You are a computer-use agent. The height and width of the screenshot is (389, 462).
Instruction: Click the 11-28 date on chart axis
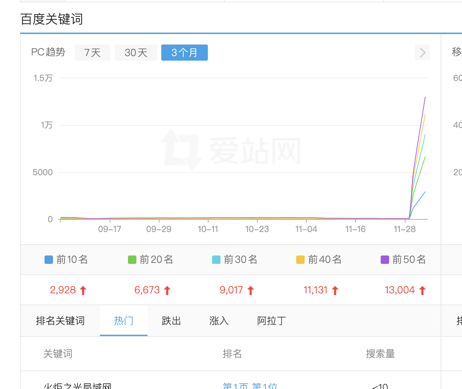point(405,229)
